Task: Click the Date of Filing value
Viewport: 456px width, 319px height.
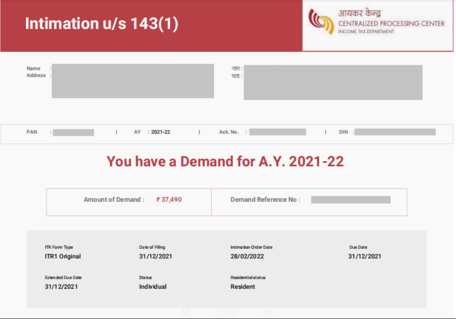Action: 156,256
